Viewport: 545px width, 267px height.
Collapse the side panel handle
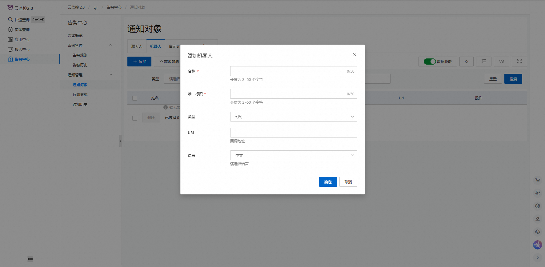pos(120,141)
